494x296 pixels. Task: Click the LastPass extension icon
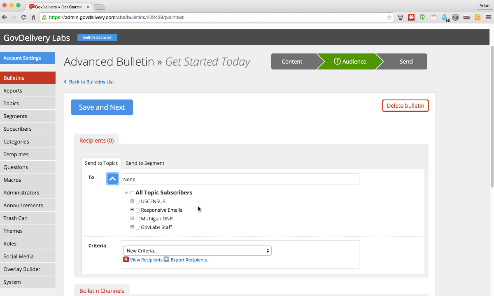click(x=411, y=17)
